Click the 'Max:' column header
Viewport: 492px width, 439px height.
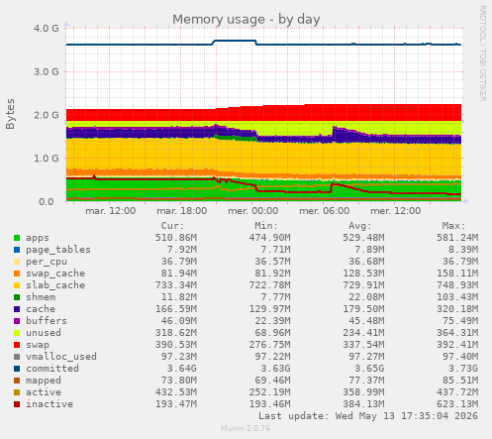tap(453, 226)
